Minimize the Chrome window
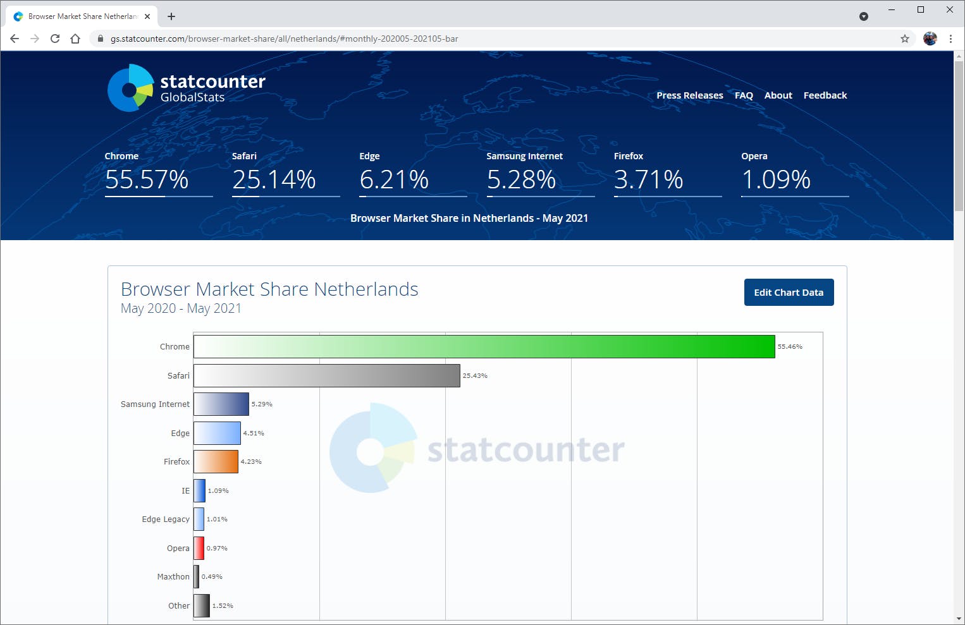Screen dimensions: 965x625 (x=892, y=9)
